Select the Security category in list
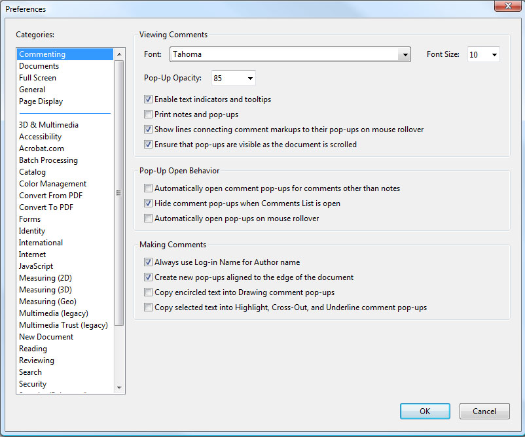Viewport: 525px width, 437px height. (33, 384)
